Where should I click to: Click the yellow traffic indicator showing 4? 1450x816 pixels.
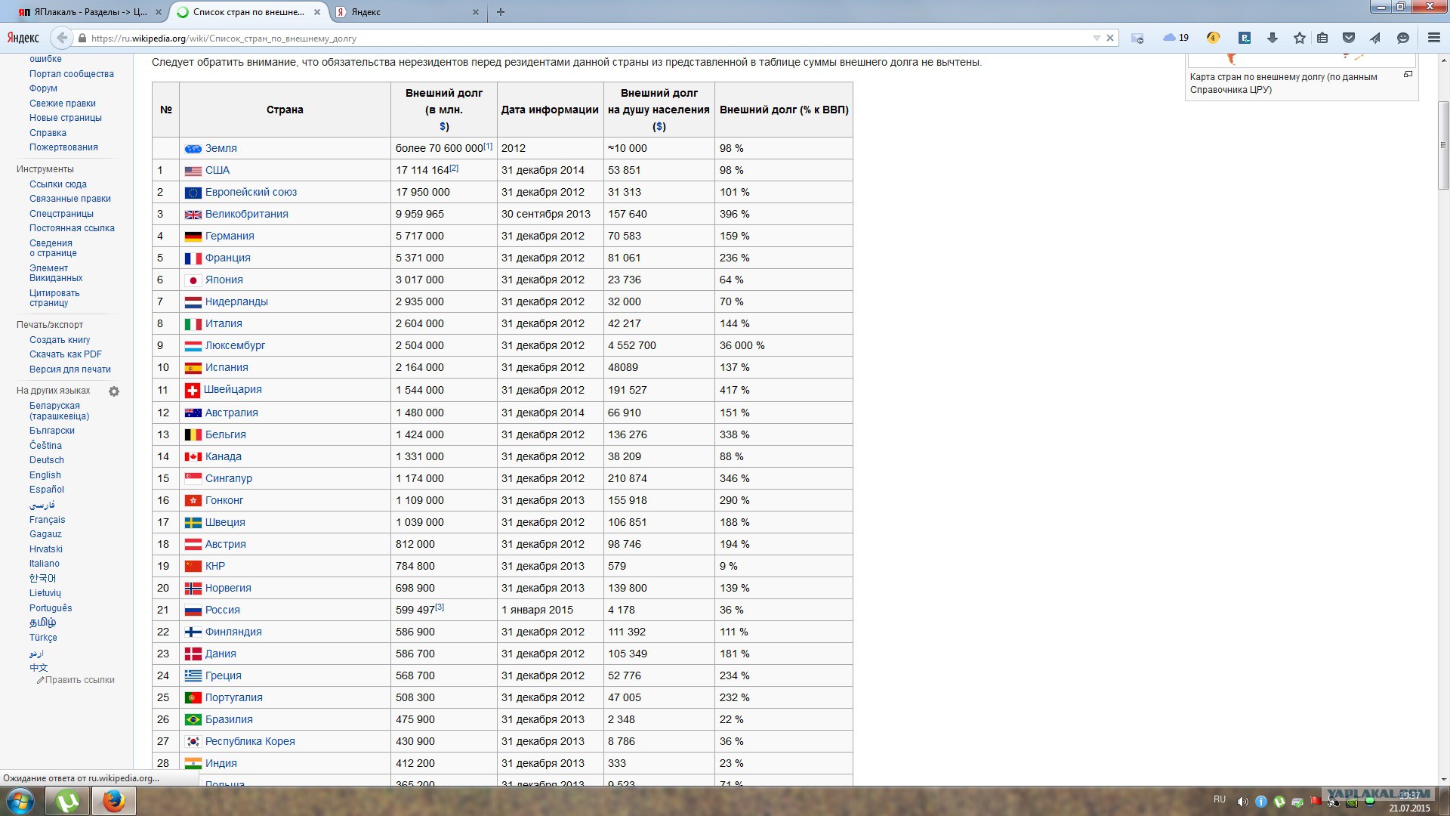[1213, 38]
